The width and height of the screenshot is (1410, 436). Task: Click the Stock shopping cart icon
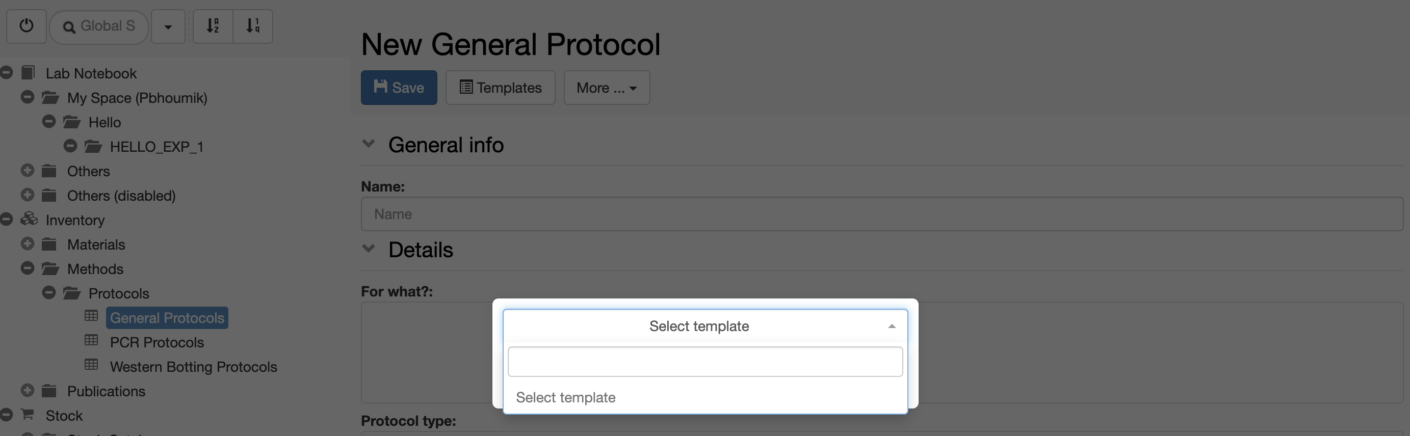[x=28, y=415]
